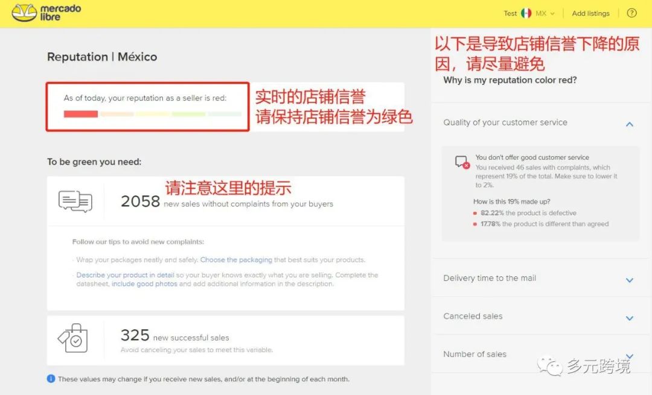Click the chat complaints icon beside 2058
This screenshot has width=652, height=395.
click(76, 201)
